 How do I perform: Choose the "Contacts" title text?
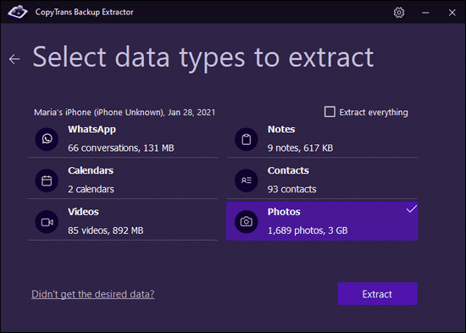point(288,170)
